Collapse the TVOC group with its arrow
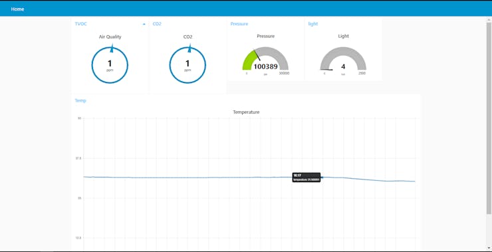Viewport: 492px width, 252px height. pyautogui.click(x=144, y=24)
